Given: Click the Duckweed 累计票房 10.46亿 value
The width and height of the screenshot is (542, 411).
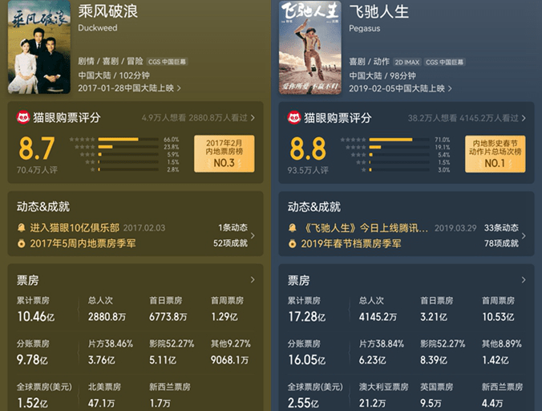Looking at the screenshot, I should coord(36,316).
